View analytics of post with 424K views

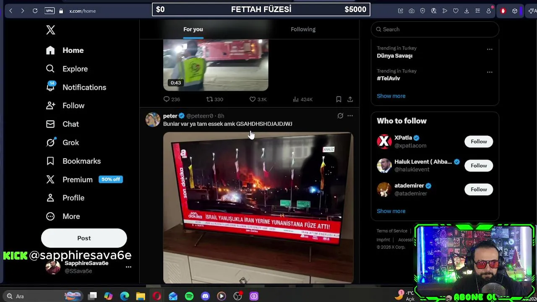pyautogui.click(x=302, y=99)
